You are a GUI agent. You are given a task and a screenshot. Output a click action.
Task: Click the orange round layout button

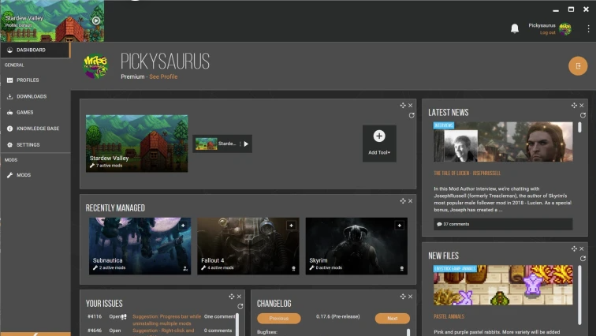coord(578,65)
